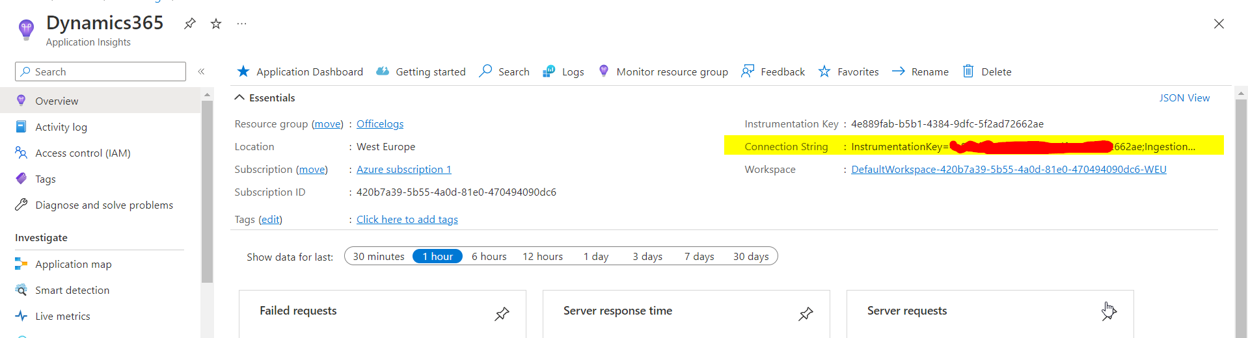Viewport: 1248px width, 338px height.
Task: Pin the Dynamics365 resource to dashboard
Action: click(x=189, y=24)
